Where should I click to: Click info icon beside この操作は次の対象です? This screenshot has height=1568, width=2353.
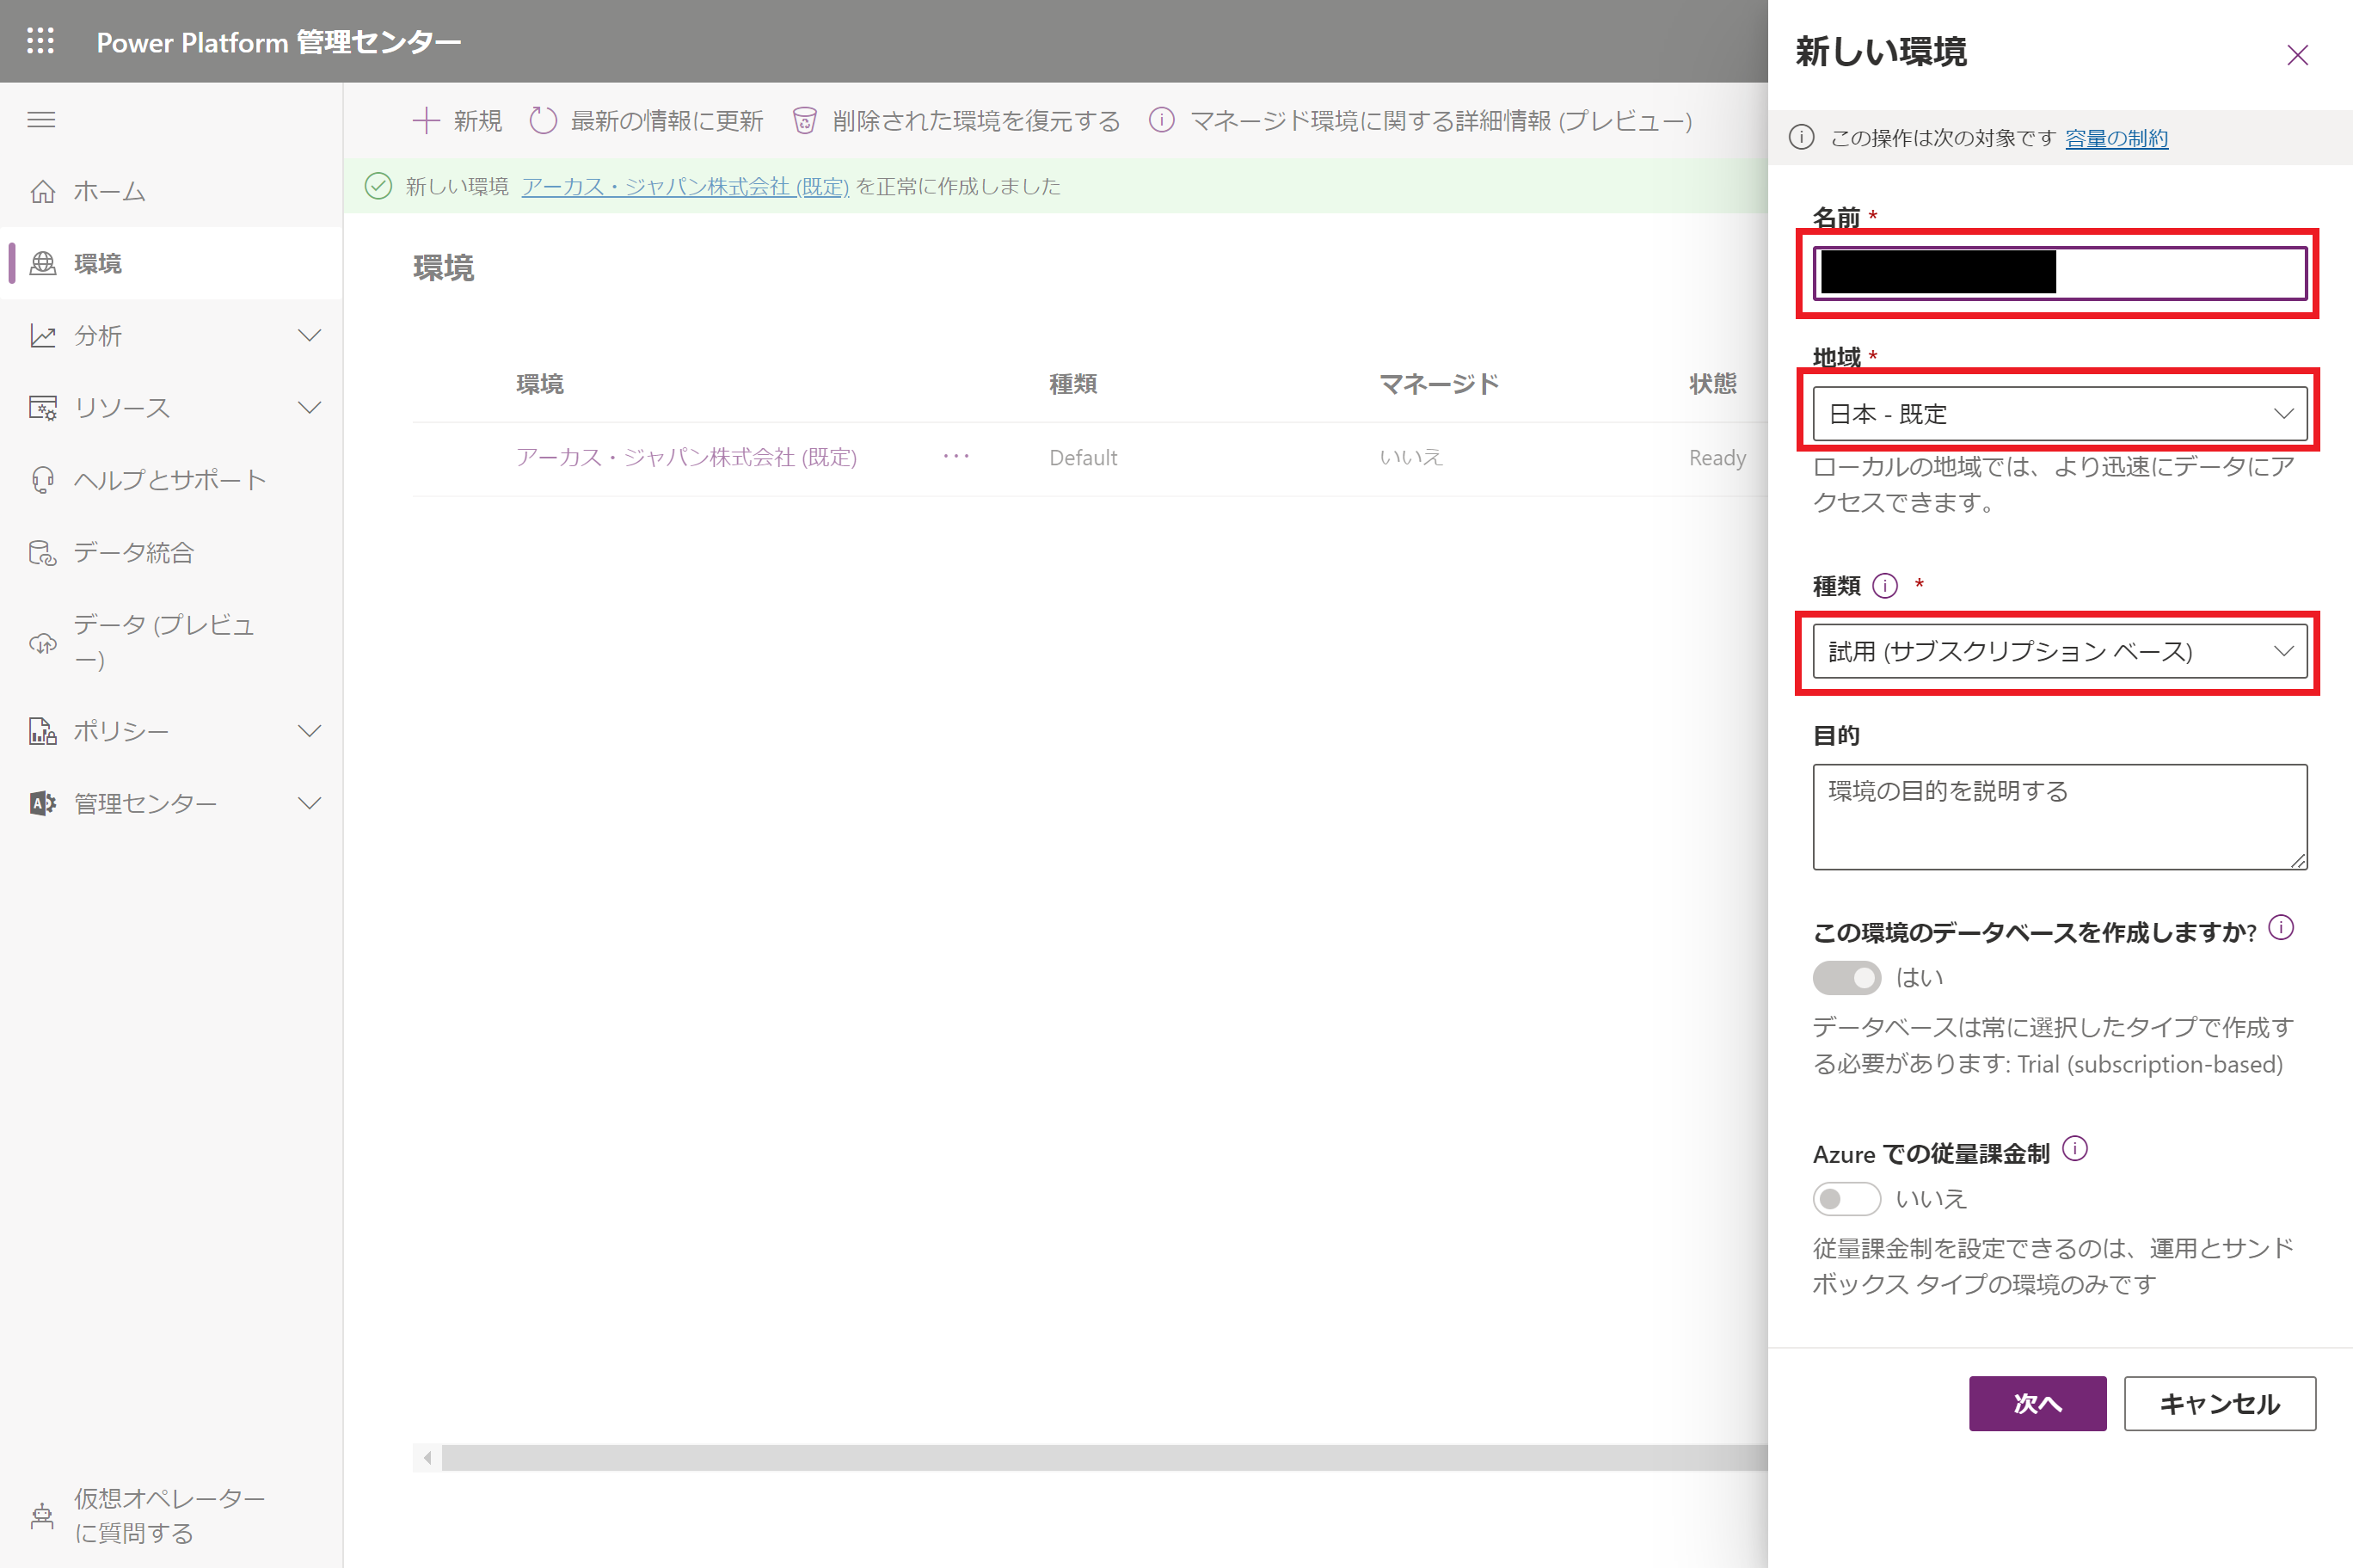pyautogui.click(x=1803, y=138)
